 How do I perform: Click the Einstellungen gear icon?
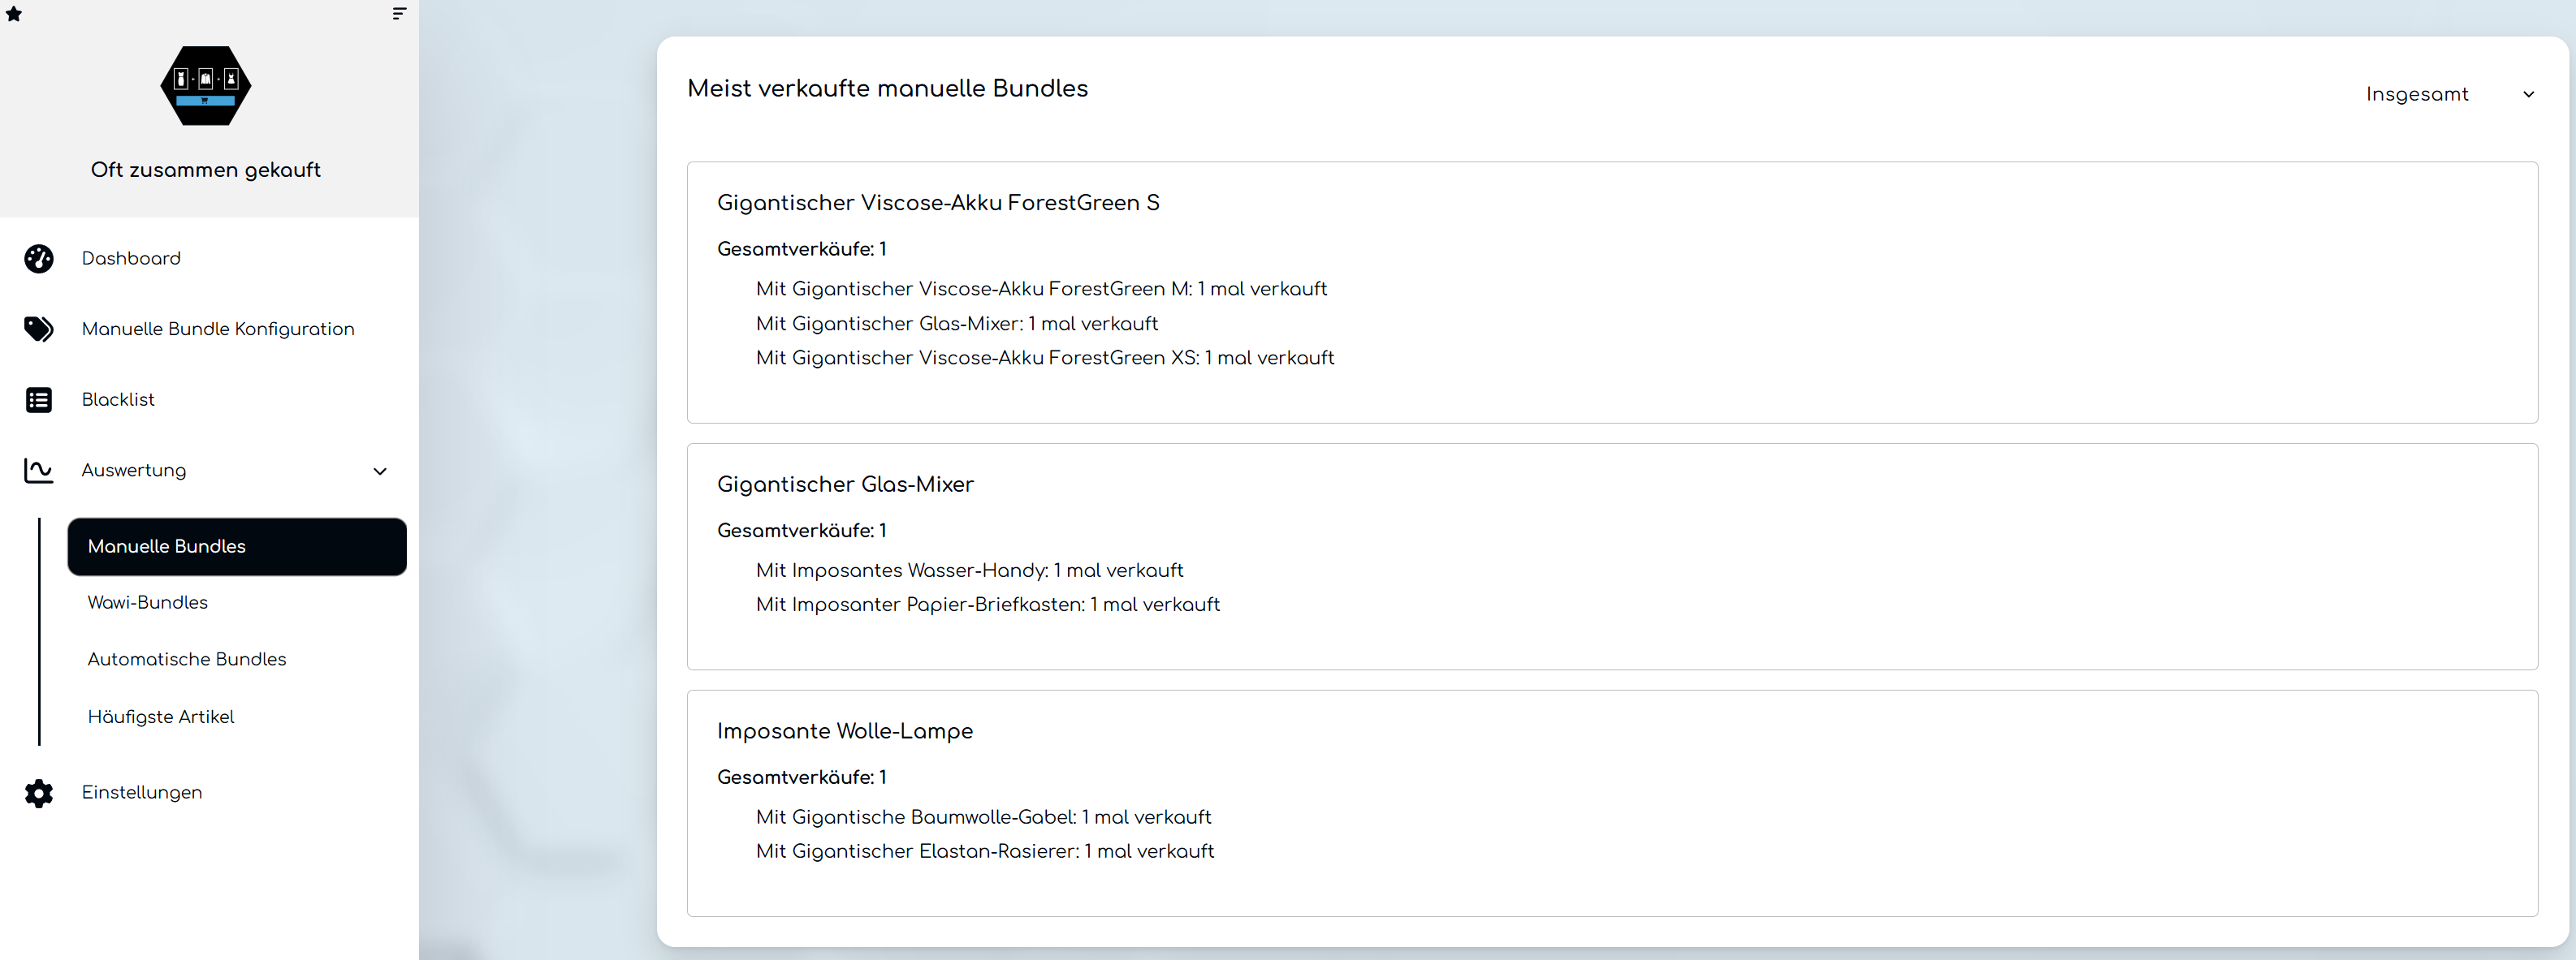point(39,793)
